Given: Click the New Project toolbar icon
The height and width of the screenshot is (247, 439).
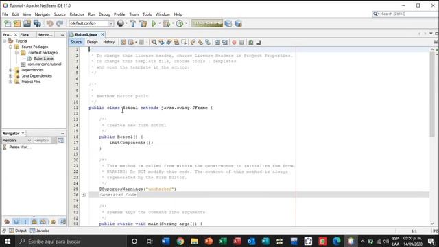Looking at the screenshot, I should coord(17,23).
